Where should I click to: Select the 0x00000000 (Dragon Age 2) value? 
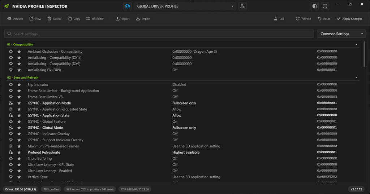(194, 51)
